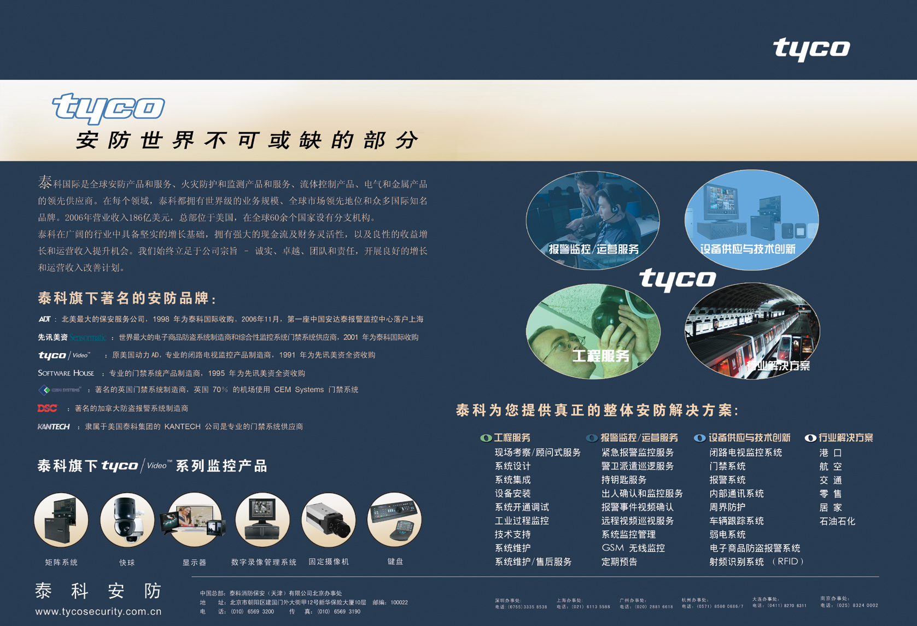Click 石油石化 in the industry solutions list
Image resolution: width=917 pixels, height=626 pixels.
coord(837,521)
